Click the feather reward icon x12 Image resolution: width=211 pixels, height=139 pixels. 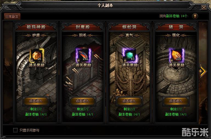(x=83, y=55)
